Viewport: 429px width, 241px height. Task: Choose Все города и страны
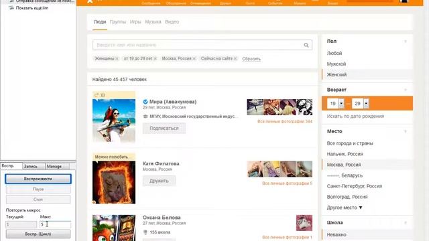[x=350, y=143]
